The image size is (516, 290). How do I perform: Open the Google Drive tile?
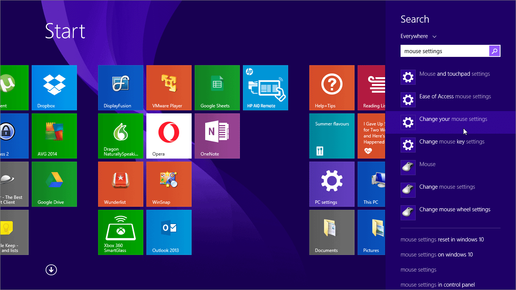point(54,184)
